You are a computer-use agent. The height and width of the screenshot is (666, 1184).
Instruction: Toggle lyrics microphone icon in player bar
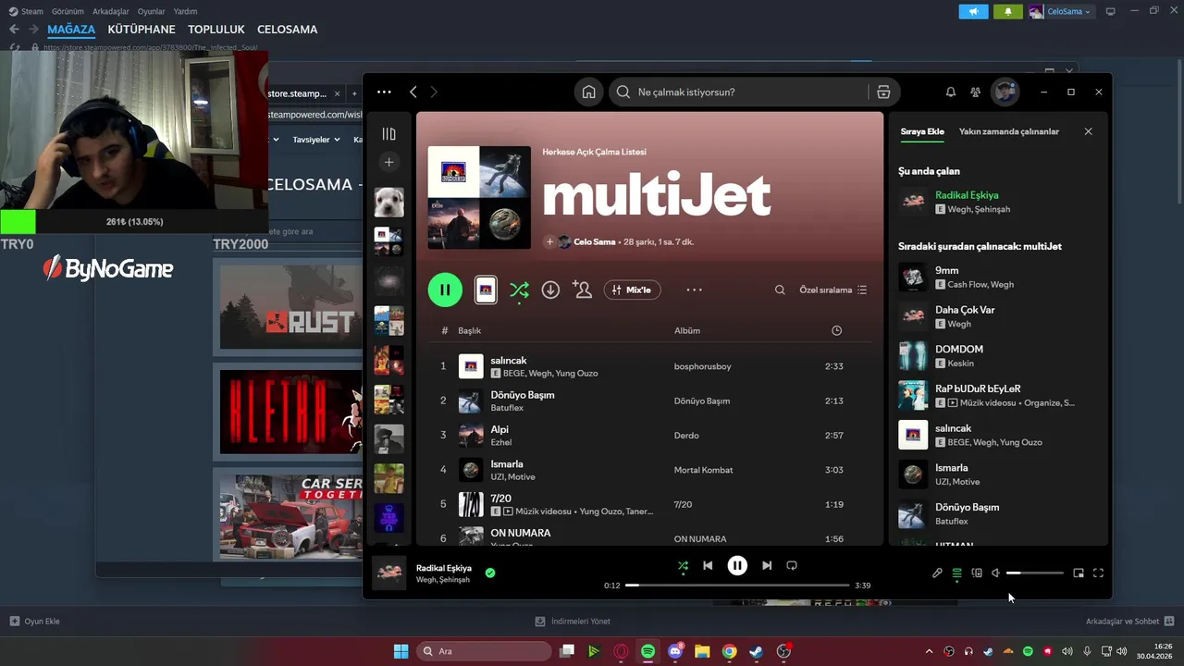click(937, 573)
